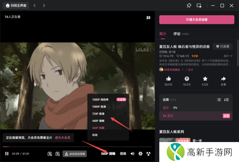
Task: Open the 倍速 playback speed menu
Action: [123, 154]
